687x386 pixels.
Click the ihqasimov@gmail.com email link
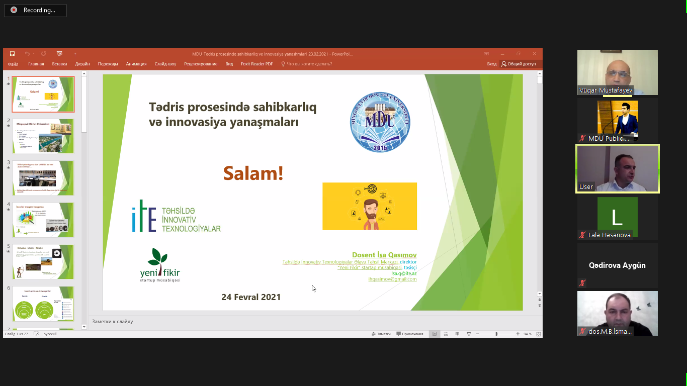click(x=392, y=279)
